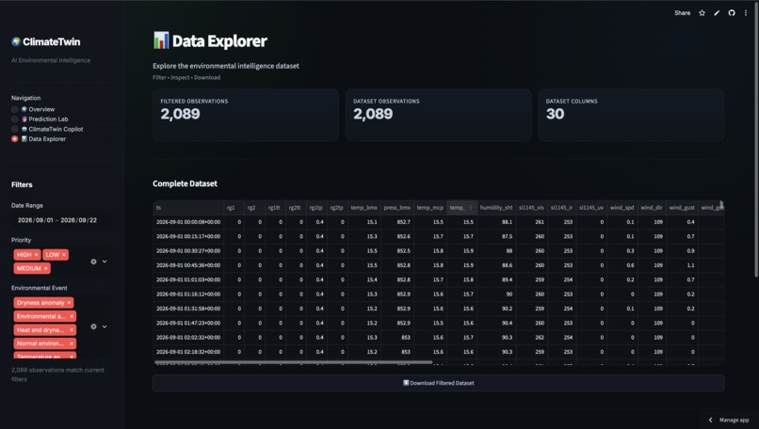Sort by the si1145_ir column header
The height and width of the screenshot is (429, 759).
[x=561, y=208]
